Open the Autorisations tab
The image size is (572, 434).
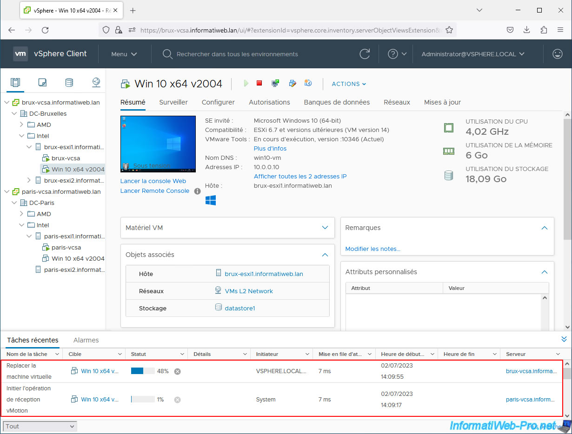[269, 102]
